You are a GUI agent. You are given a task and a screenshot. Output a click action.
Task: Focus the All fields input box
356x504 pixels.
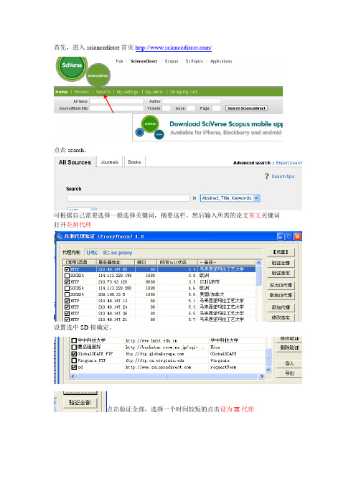coord(116,101)
